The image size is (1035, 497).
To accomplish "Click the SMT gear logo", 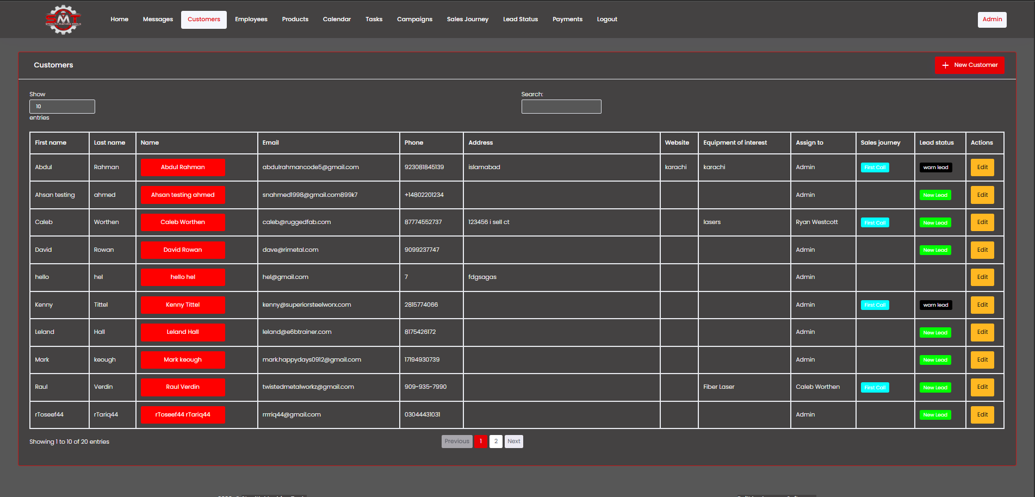I will (63, 20).
